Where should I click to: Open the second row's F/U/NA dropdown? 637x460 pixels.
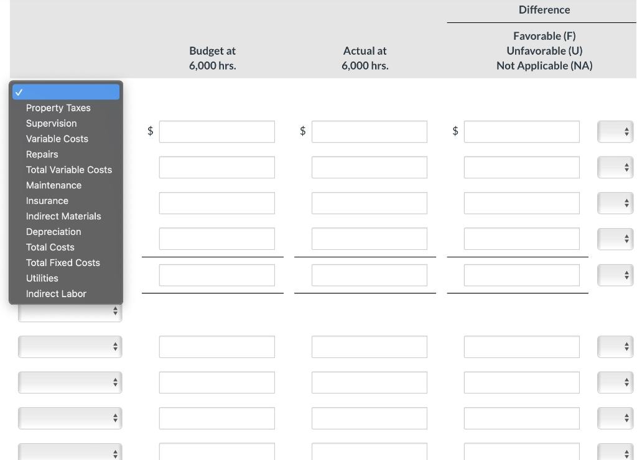click(x=615, y=167)
